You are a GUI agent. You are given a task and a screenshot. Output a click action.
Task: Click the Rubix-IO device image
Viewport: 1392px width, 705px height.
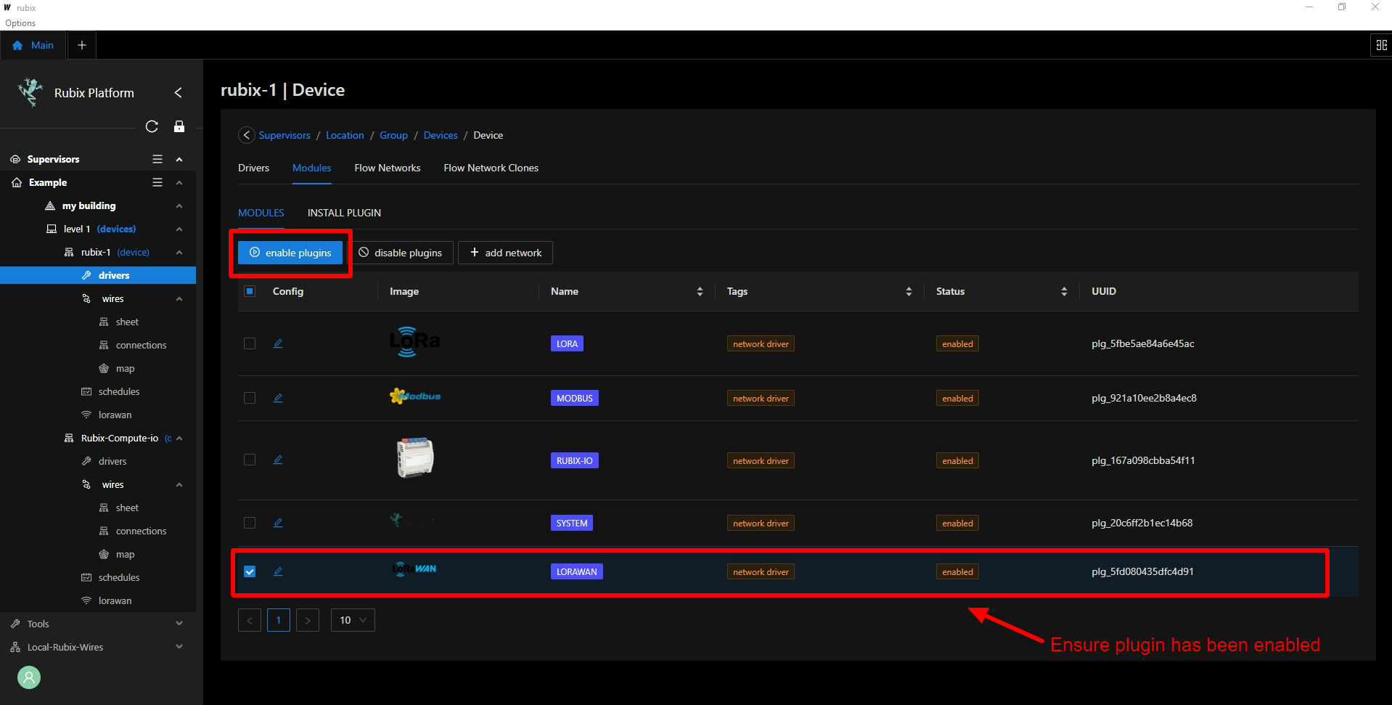[415, 457]
